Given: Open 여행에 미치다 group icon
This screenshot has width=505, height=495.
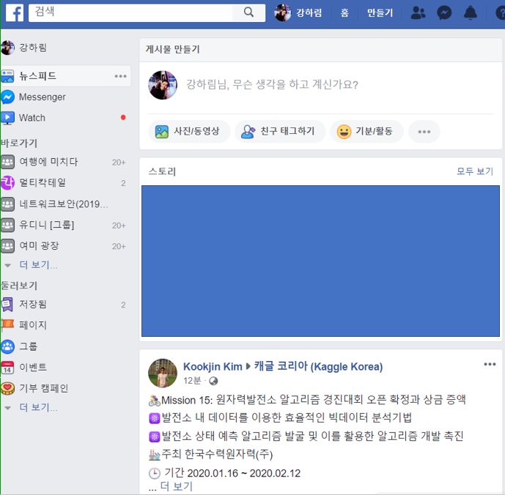Looking at the screenshot, I should [7, 162].
